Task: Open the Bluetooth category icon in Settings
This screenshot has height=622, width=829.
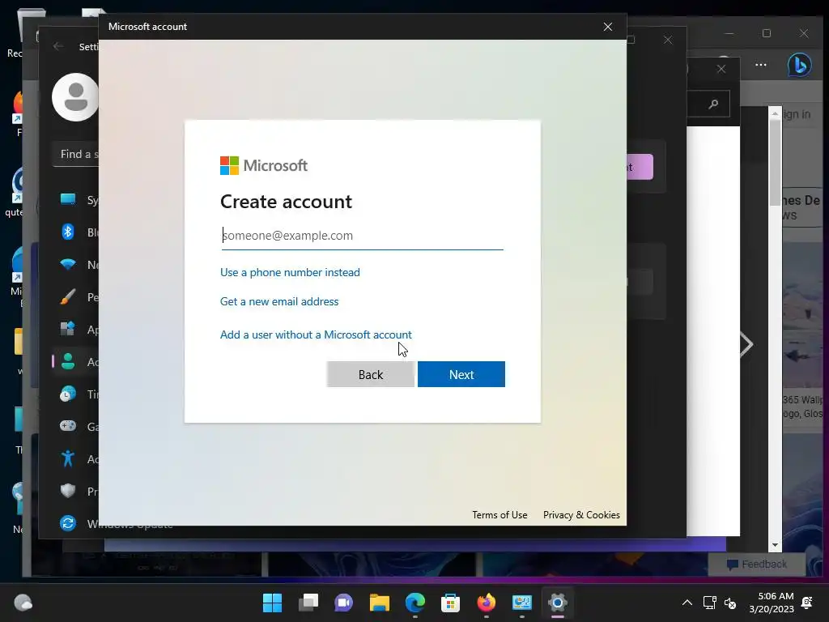Action: tap(68, 232)
